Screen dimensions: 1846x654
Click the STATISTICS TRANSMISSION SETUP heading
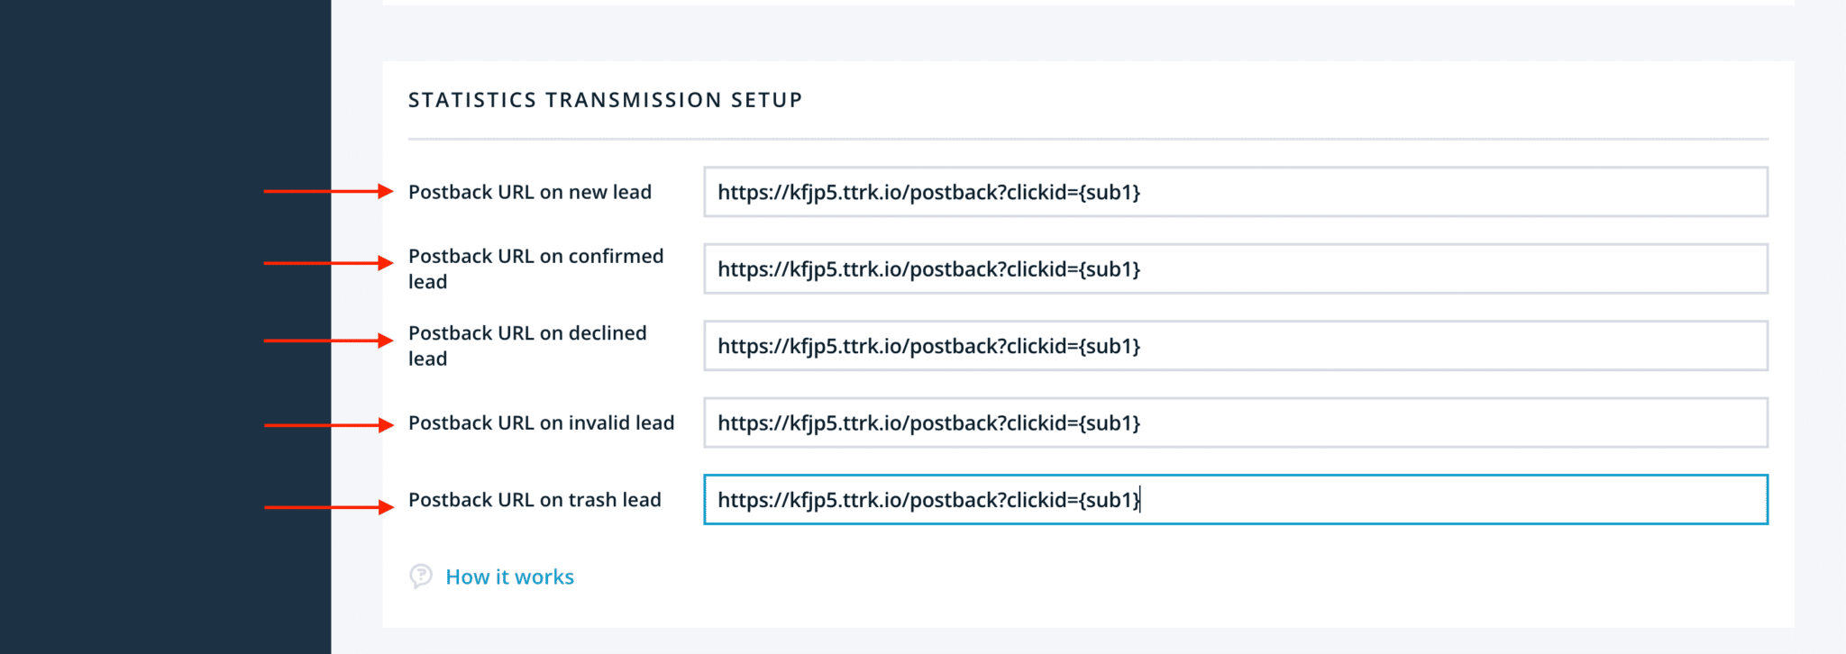(605, 100)
